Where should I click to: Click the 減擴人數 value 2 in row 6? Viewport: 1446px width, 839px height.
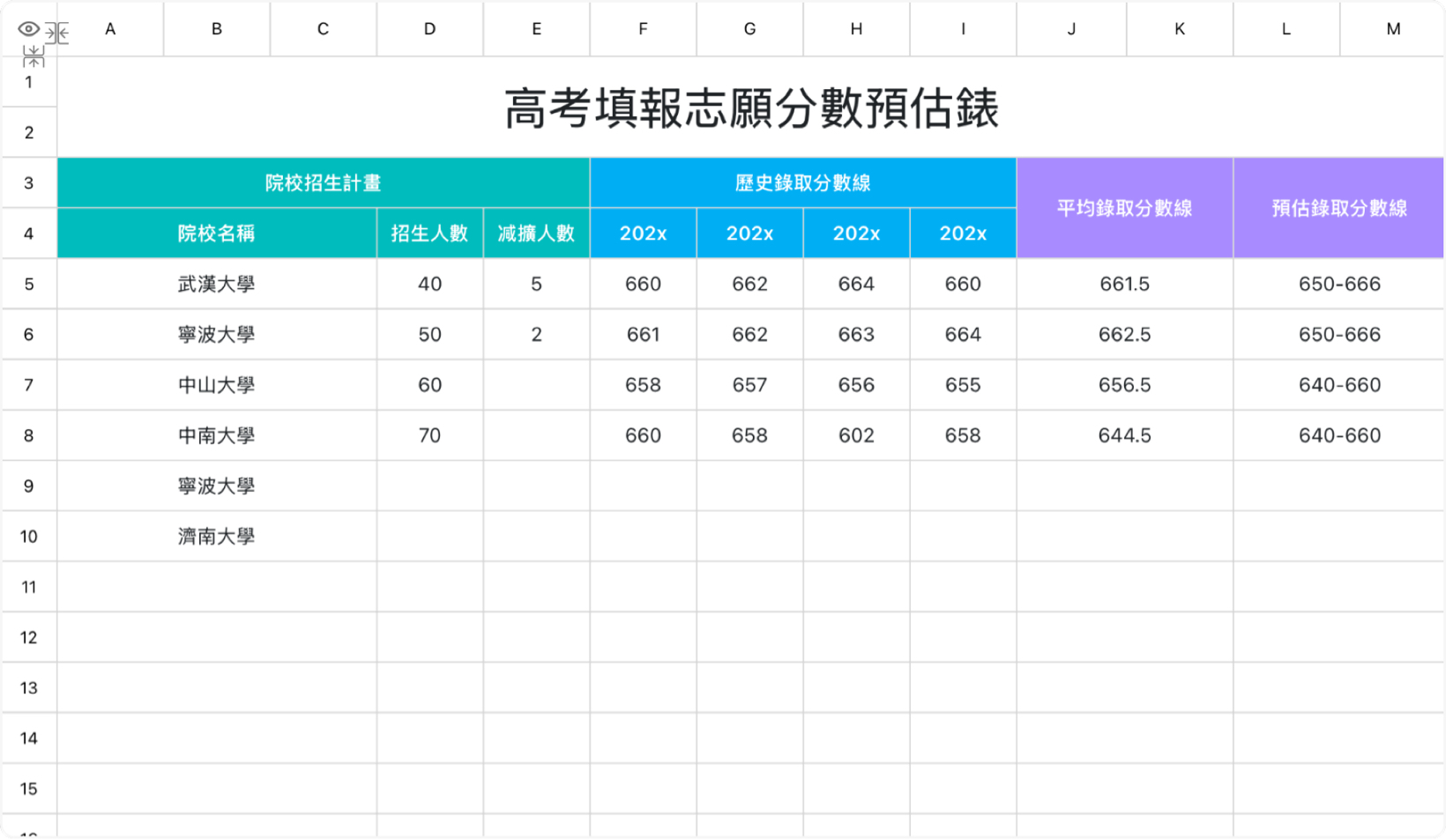[536, 334]
